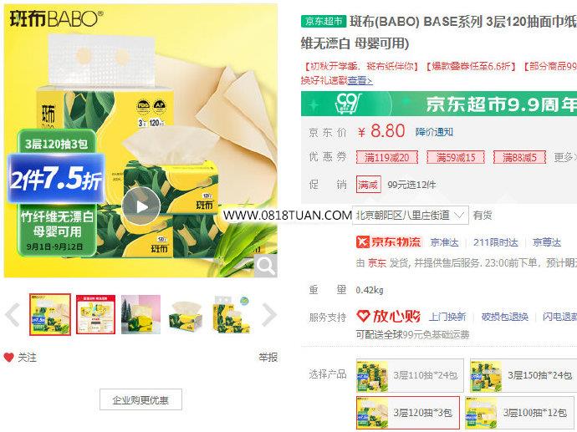Click the 企业购更优惠 button

point(140,399)
